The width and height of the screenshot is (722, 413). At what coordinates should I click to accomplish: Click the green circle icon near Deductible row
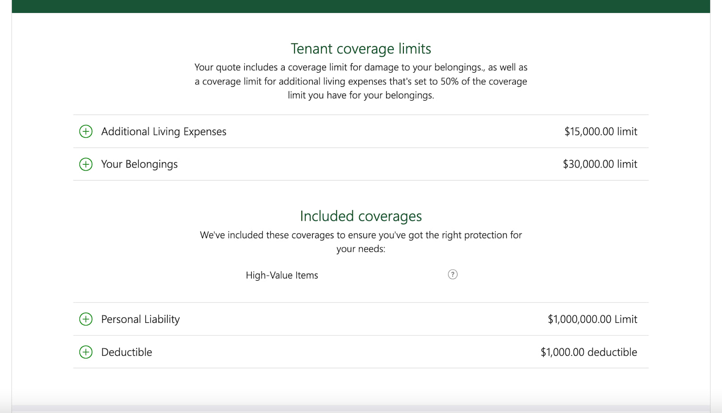click(85, 352)
